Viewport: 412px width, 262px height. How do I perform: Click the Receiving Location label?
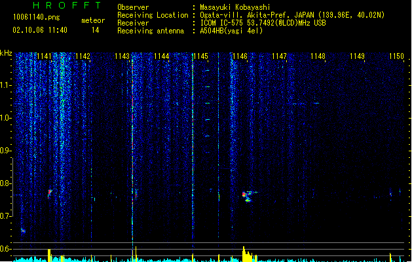pyautogui.click(x=153, y=15)
